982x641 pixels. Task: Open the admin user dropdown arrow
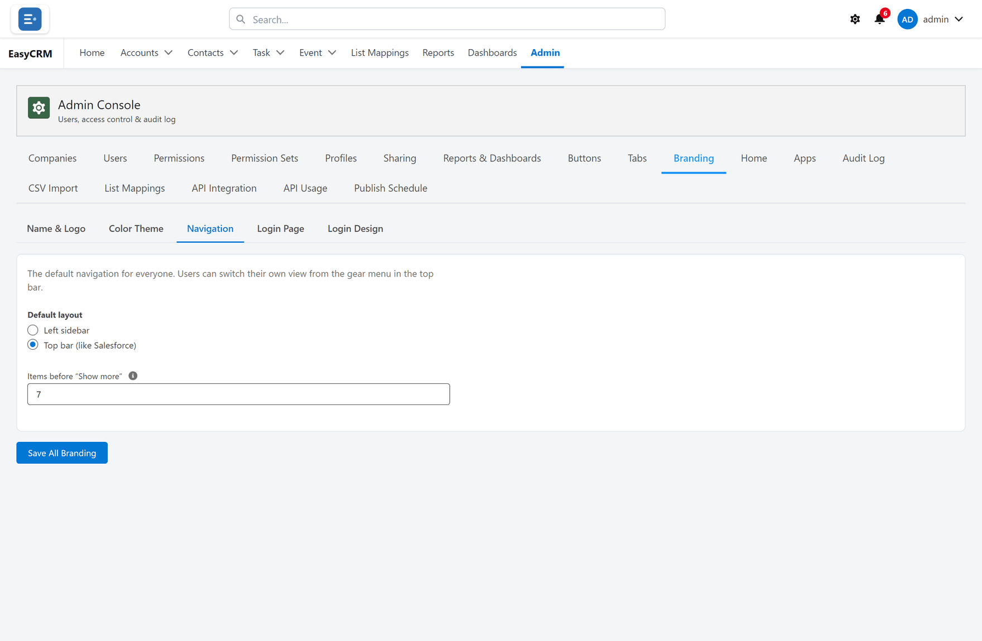(x=959, y=20)
